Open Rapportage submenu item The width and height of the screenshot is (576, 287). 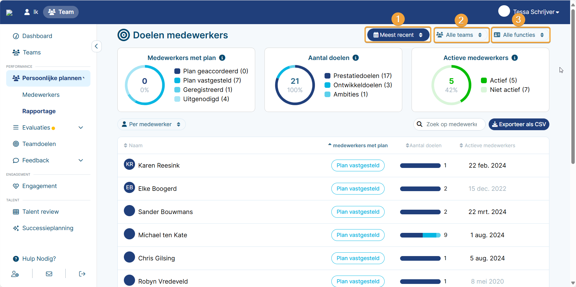click(x=39, y=111)
